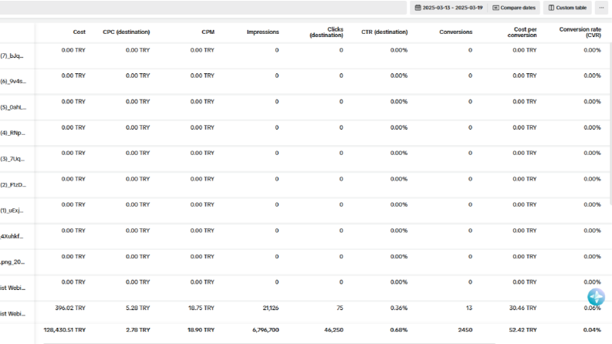Click the calendar icon in date selector
The image size is (612, 344).
point(418,8)
